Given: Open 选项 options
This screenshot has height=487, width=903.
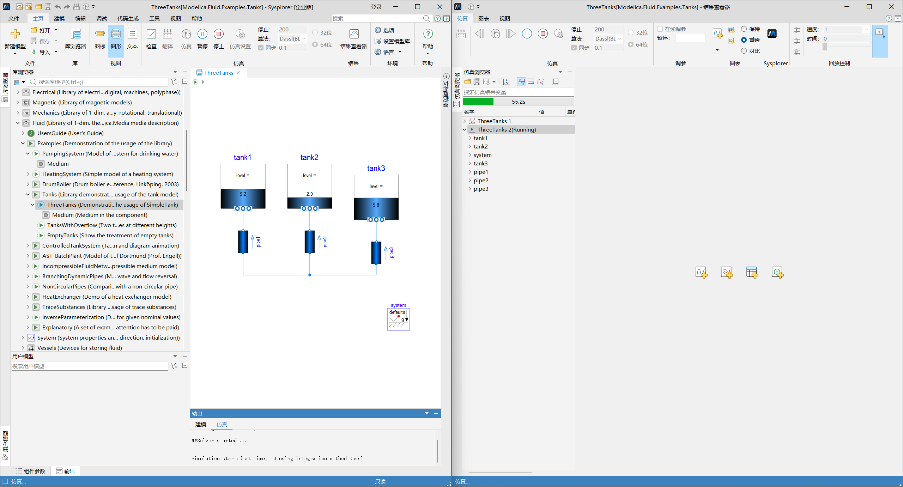Looking at the screenshot, I should tap(384, 30).
